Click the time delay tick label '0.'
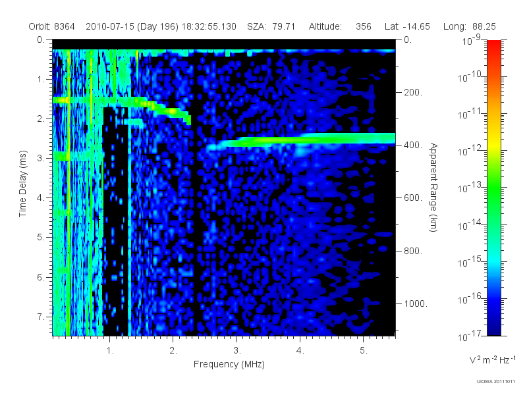 click(x=41, y=40)
